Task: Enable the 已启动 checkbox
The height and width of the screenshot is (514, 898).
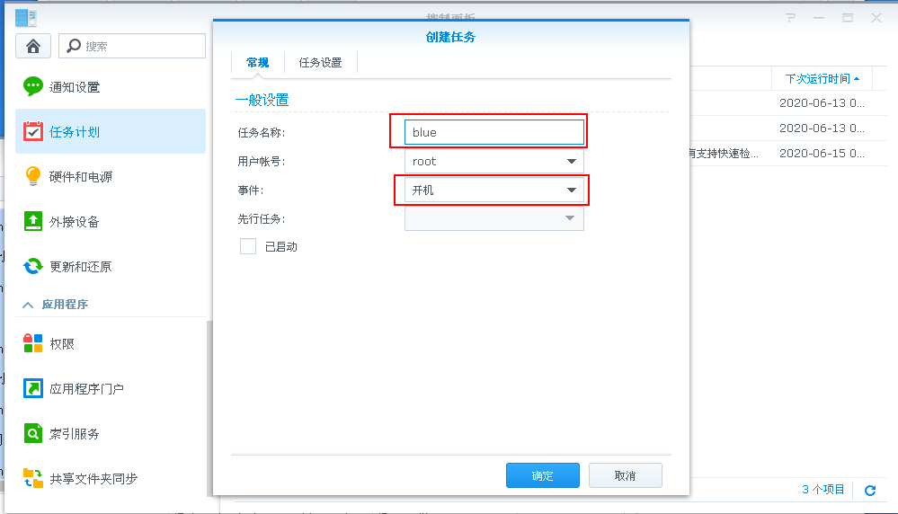Action: pos(248,247)
